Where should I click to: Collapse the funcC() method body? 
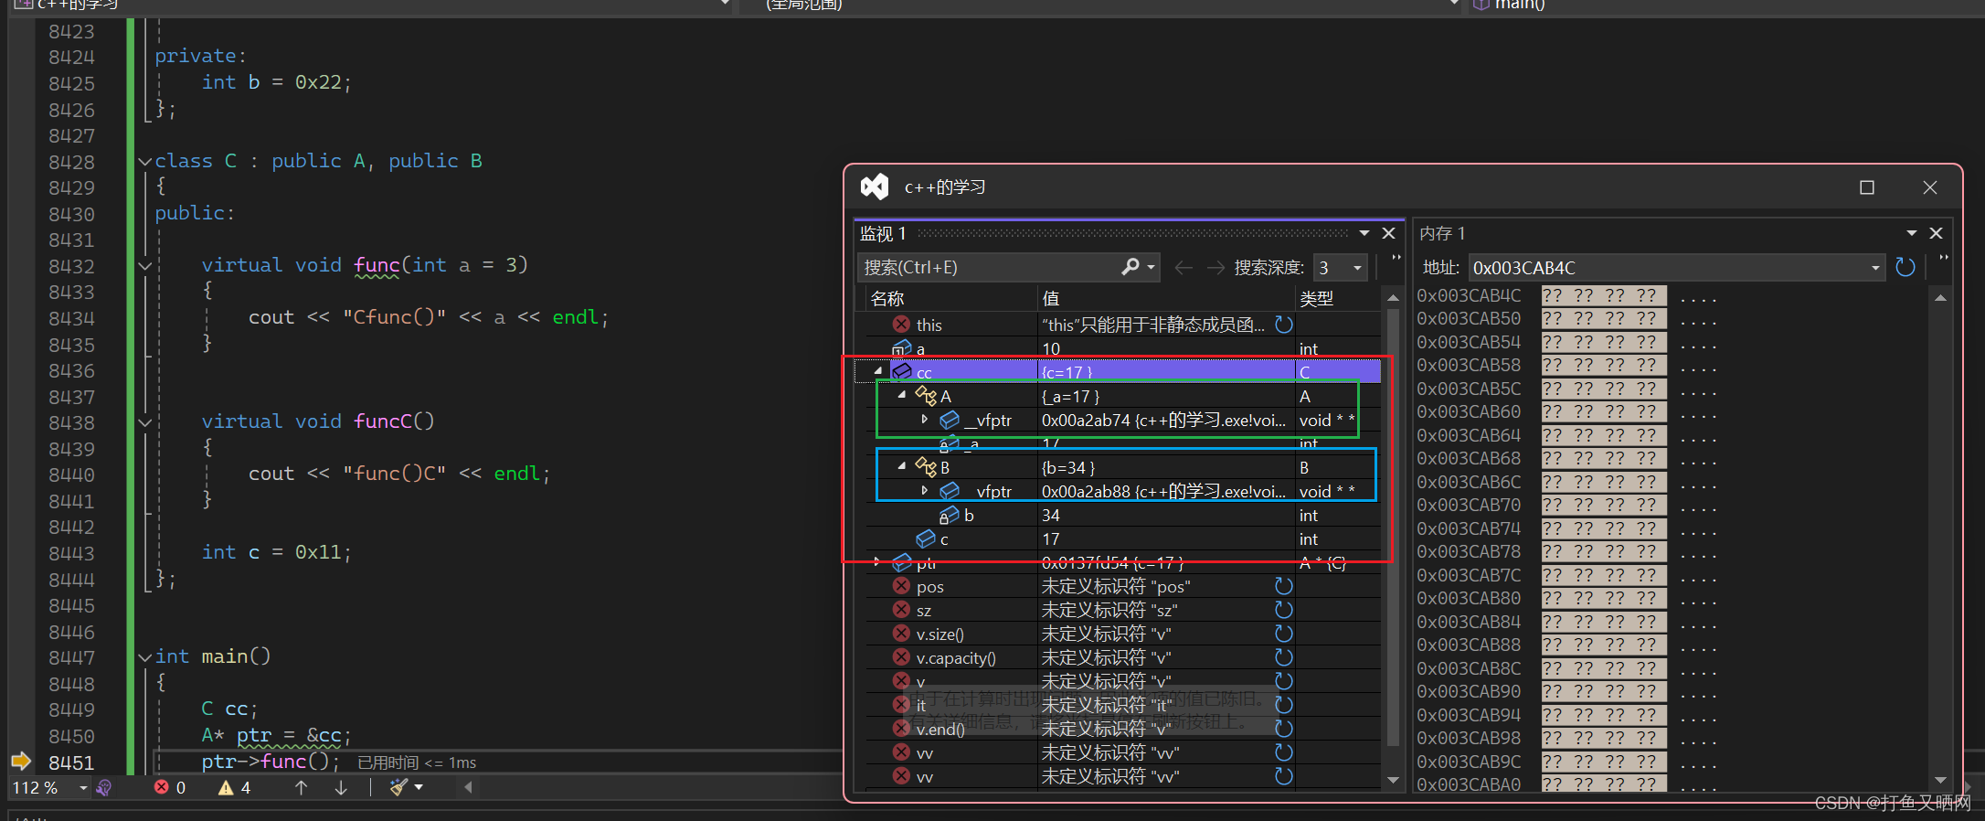pos(144,422)
